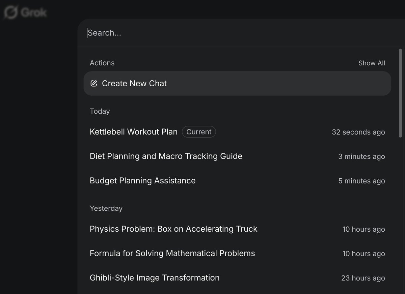
Task: Open Kettlebell Workout Plan chat
Action: [x=237, y=132]
